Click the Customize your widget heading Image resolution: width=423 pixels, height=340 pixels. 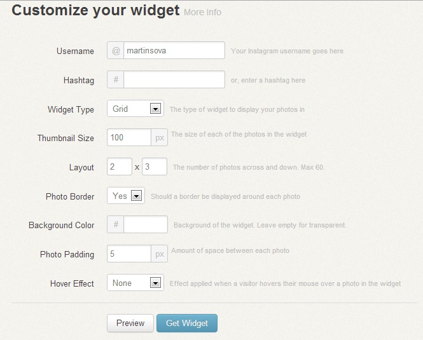click(95, 10)
